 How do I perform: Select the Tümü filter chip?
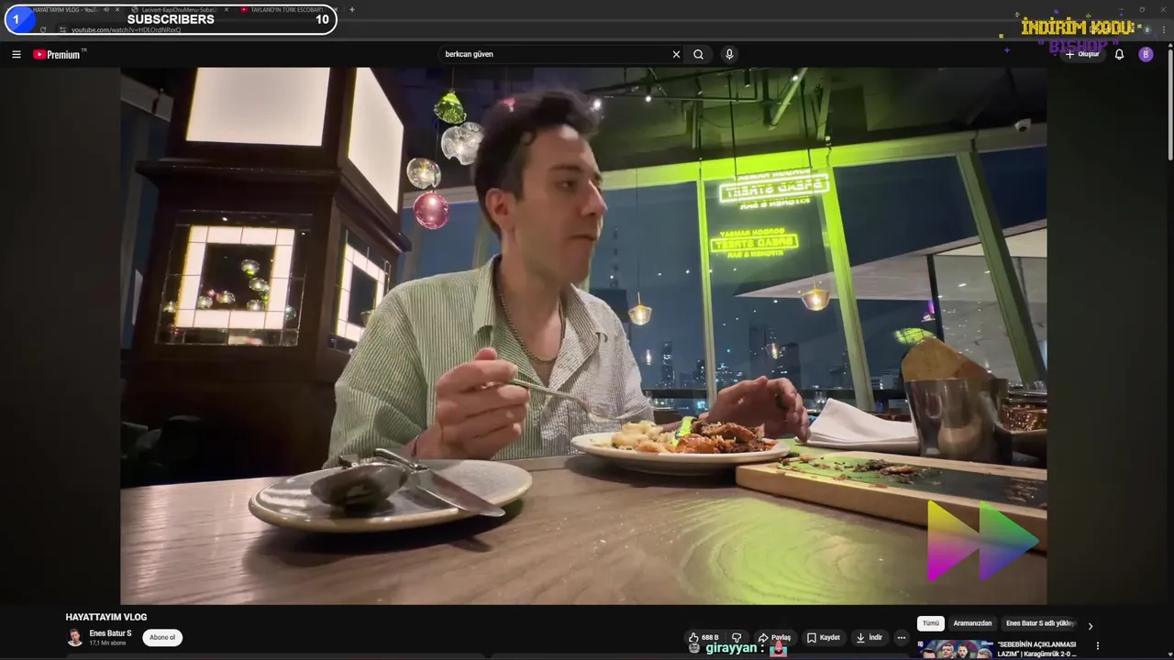pyautogui.click(x=931, y=623)
